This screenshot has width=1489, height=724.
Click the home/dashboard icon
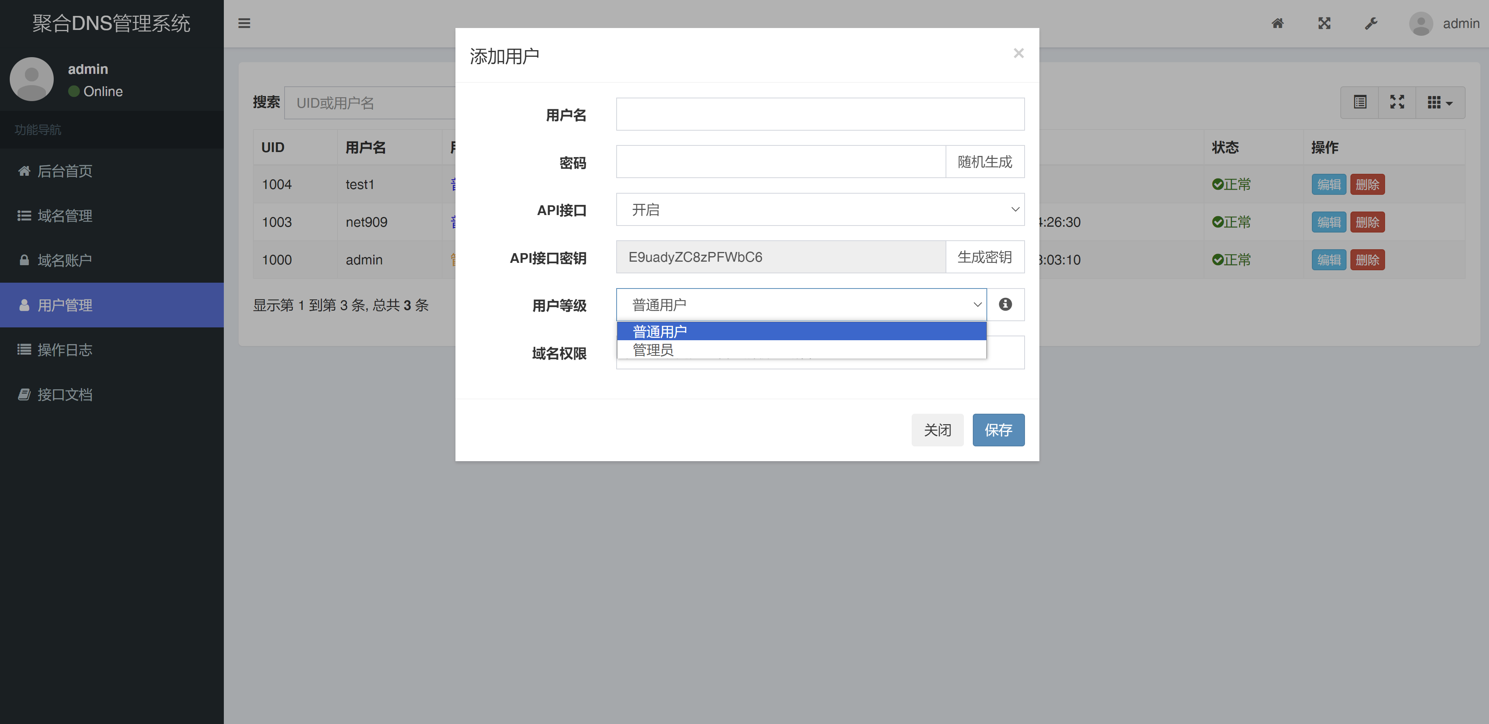pyautogui.click(x=1279, y=23)
